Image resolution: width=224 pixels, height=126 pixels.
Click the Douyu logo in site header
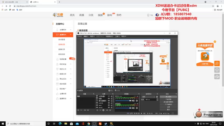(x=58, y=15)
